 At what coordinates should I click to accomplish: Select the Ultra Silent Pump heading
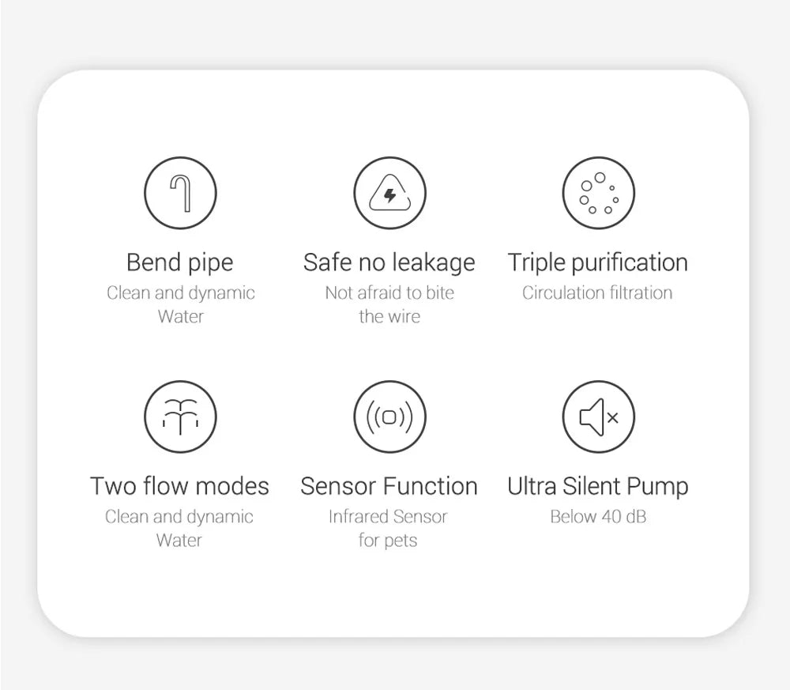pyautogui.click(x=597, y=487)
